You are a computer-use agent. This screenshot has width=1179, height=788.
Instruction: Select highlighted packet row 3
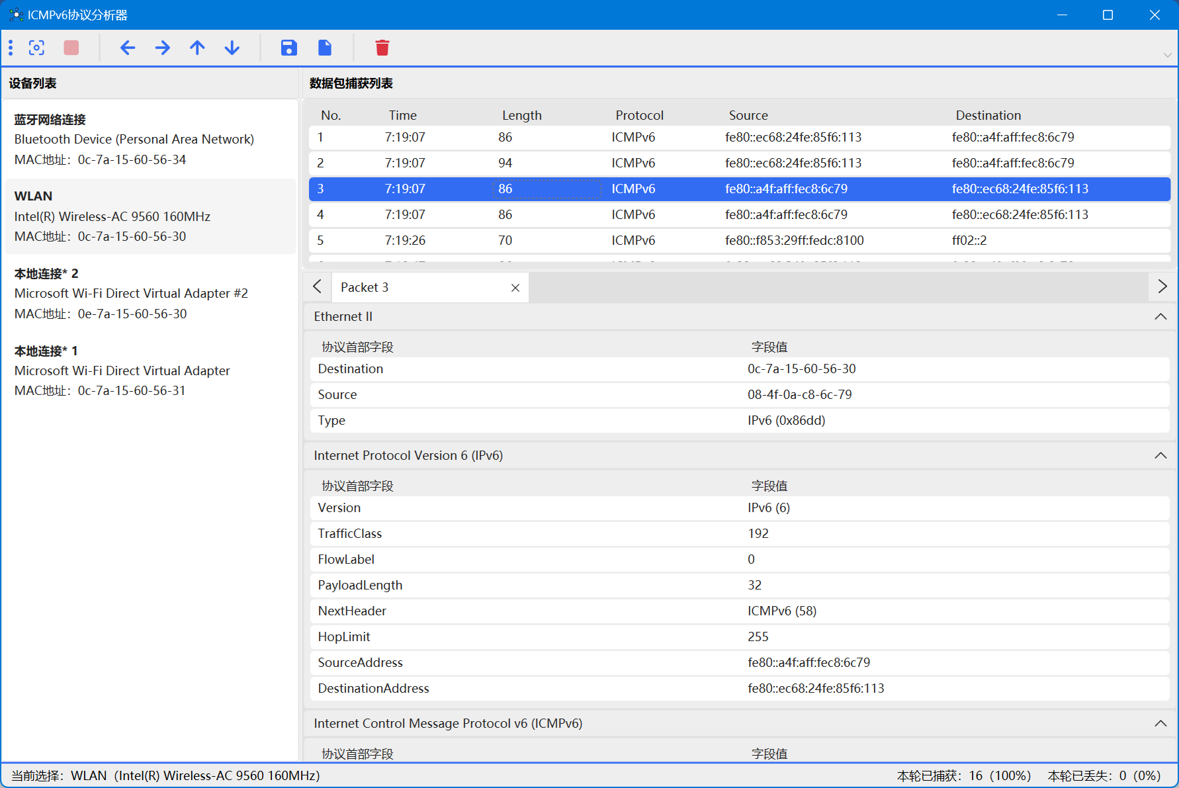click(x=740, y=189)
